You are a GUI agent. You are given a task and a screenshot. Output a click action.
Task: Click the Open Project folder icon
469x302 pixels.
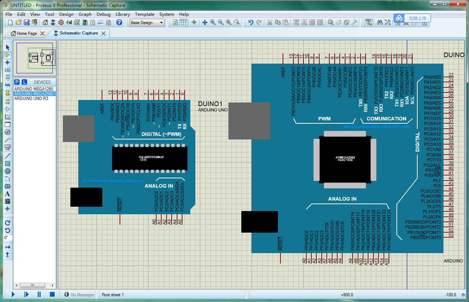point(19,22)
